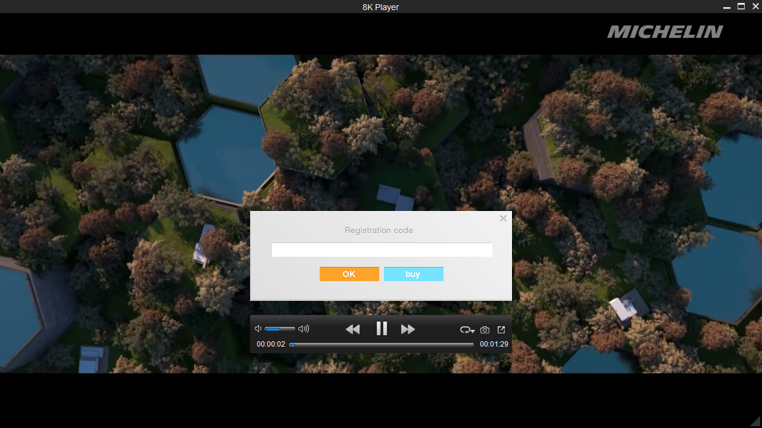Screen dimensions: 762x428
Task: Click the rewind button
Action: [x=352, y=329]
